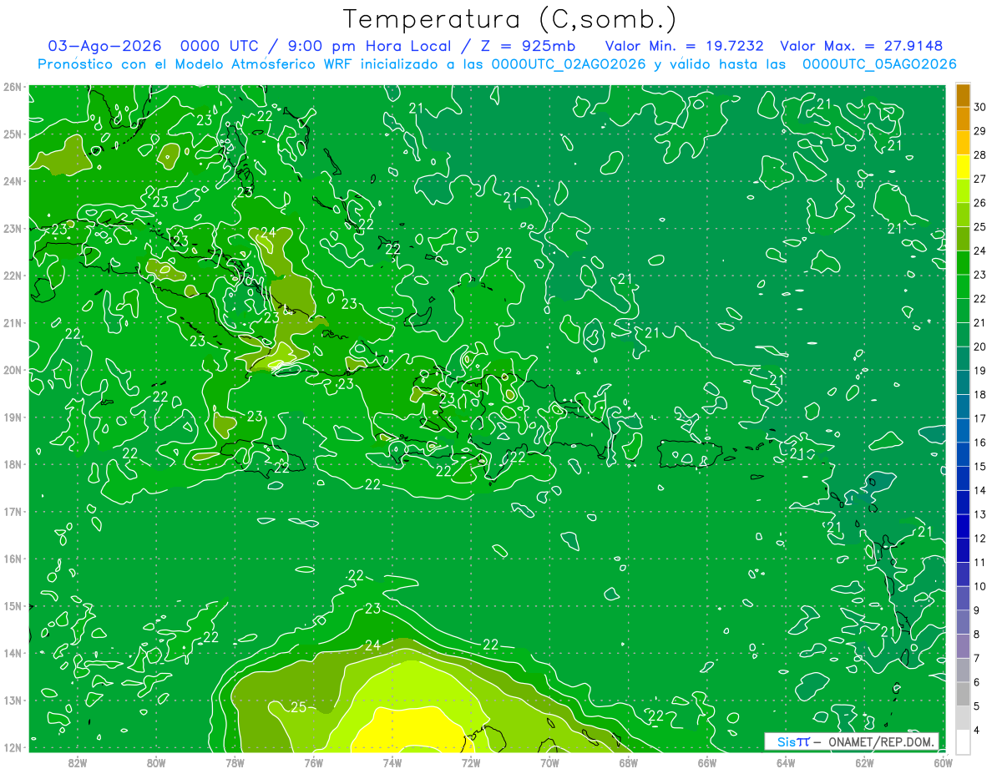Click the legend label '15'
The height and width of the screenshot is (774, 1002).
[980, 467]
